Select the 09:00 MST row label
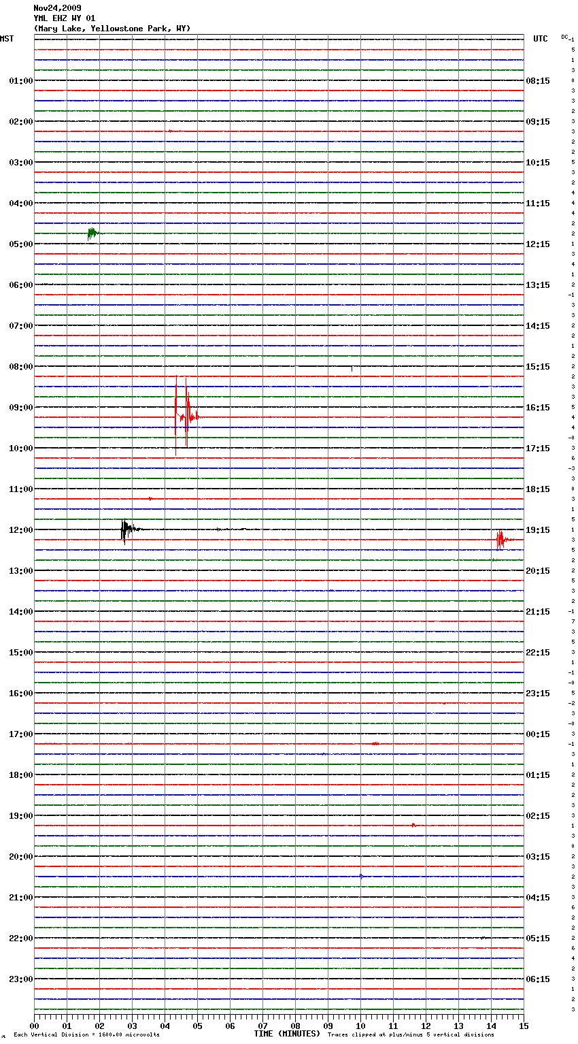This screenshot has width=578, height=1044. click(x=21, y=408)
